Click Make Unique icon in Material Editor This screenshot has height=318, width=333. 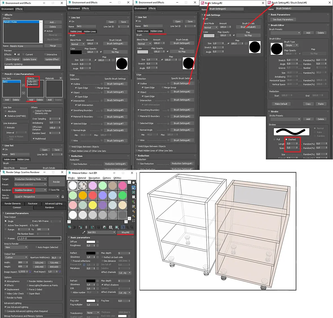(98, 227)
